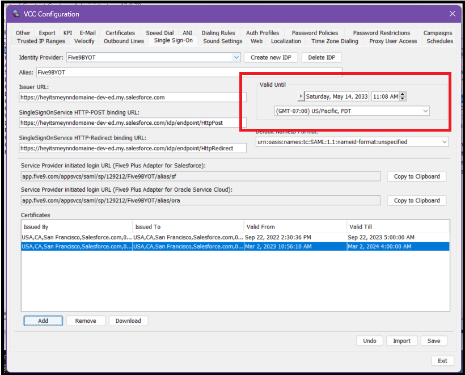The width and height of the screenshot is (465, 375).
Task: Open the Other tab
Action: coord(23,33)
